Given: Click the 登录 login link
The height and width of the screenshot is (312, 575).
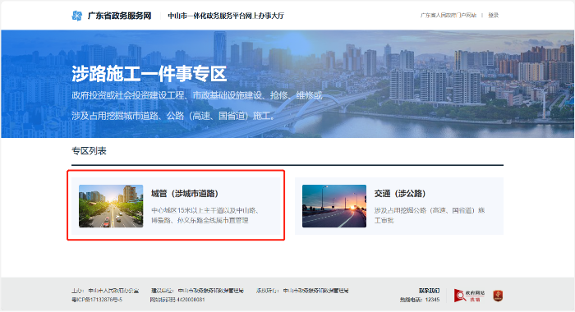Looking at the screenshot, I should (493, 16).
